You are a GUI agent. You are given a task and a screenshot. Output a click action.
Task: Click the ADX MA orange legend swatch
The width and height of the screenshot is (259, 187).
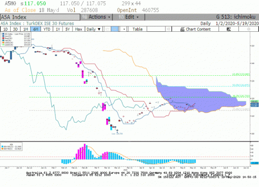(2, 149)
